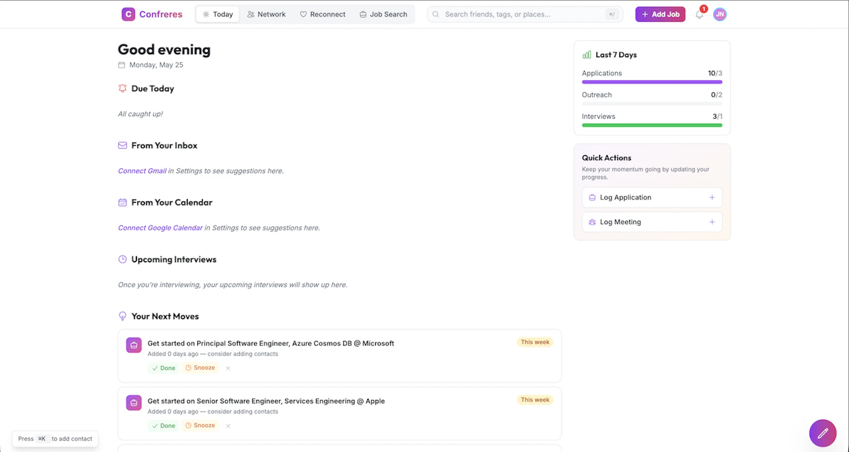Image resolution: width=849 pixels, height=452 pixels.
Task: Click the This week badge on Apple job
Action: [535, 400]
